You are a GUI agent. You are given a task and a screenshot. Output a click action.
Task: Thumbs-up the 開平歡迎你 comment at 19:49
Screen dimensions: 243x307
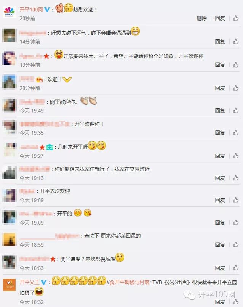click(236, 111)
